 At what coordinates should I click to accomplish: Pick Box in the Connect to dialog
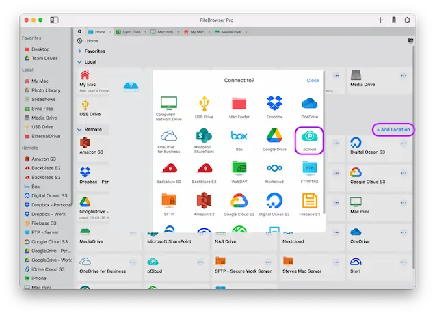point(239,141)
